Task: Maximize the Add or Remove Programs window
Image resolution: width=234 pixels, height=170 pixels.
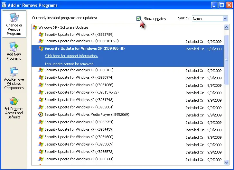Action: point(222,5)
